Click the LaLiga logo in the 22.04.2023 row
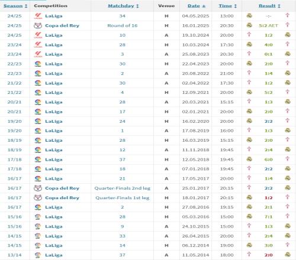 pyautogui.click(x=38, y=64)
